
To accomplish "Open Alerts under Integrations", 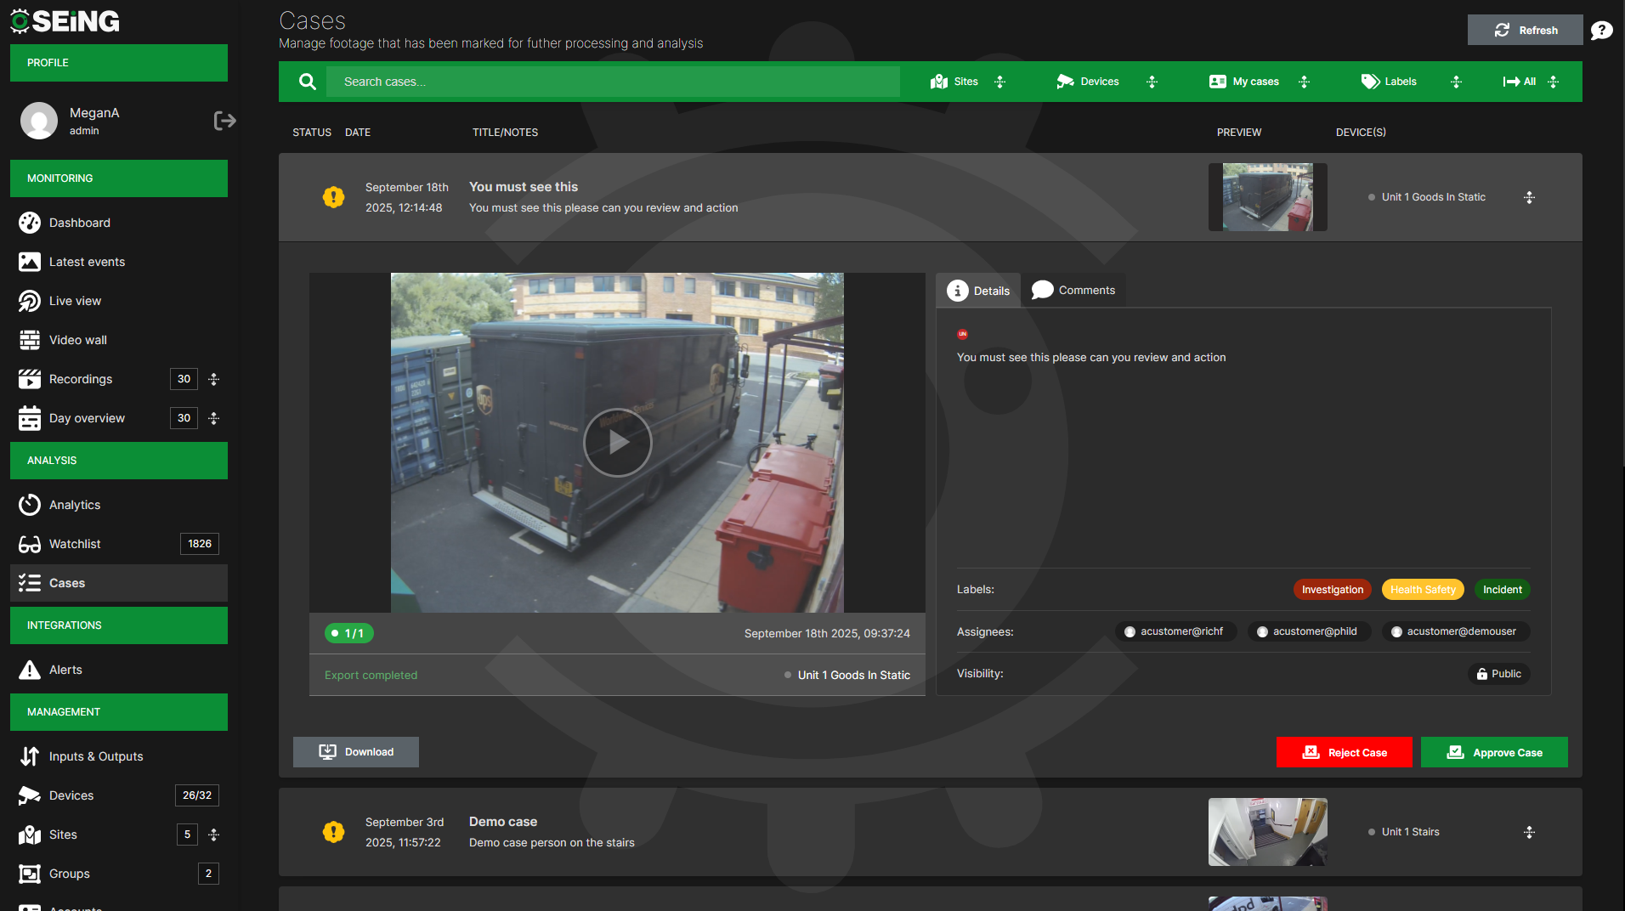I will pos(67,670).
